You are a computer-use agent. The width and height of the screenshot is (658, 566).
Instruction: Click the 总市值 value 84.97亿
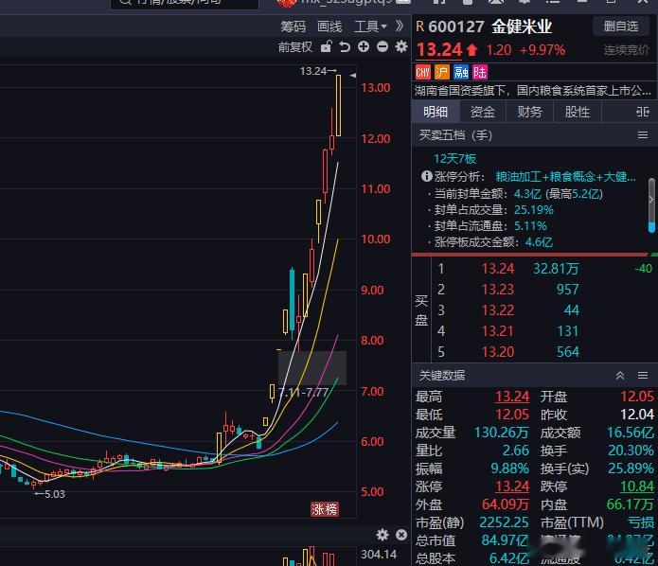click(505, 540)
